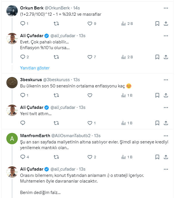Open more menu on ManfromEarth's tweet
The image size is (177, 198).
[166, 135]
